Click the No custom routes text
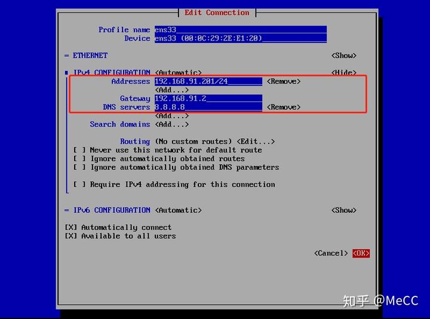This screenshot has height=319, width=430. pos(193,141)
